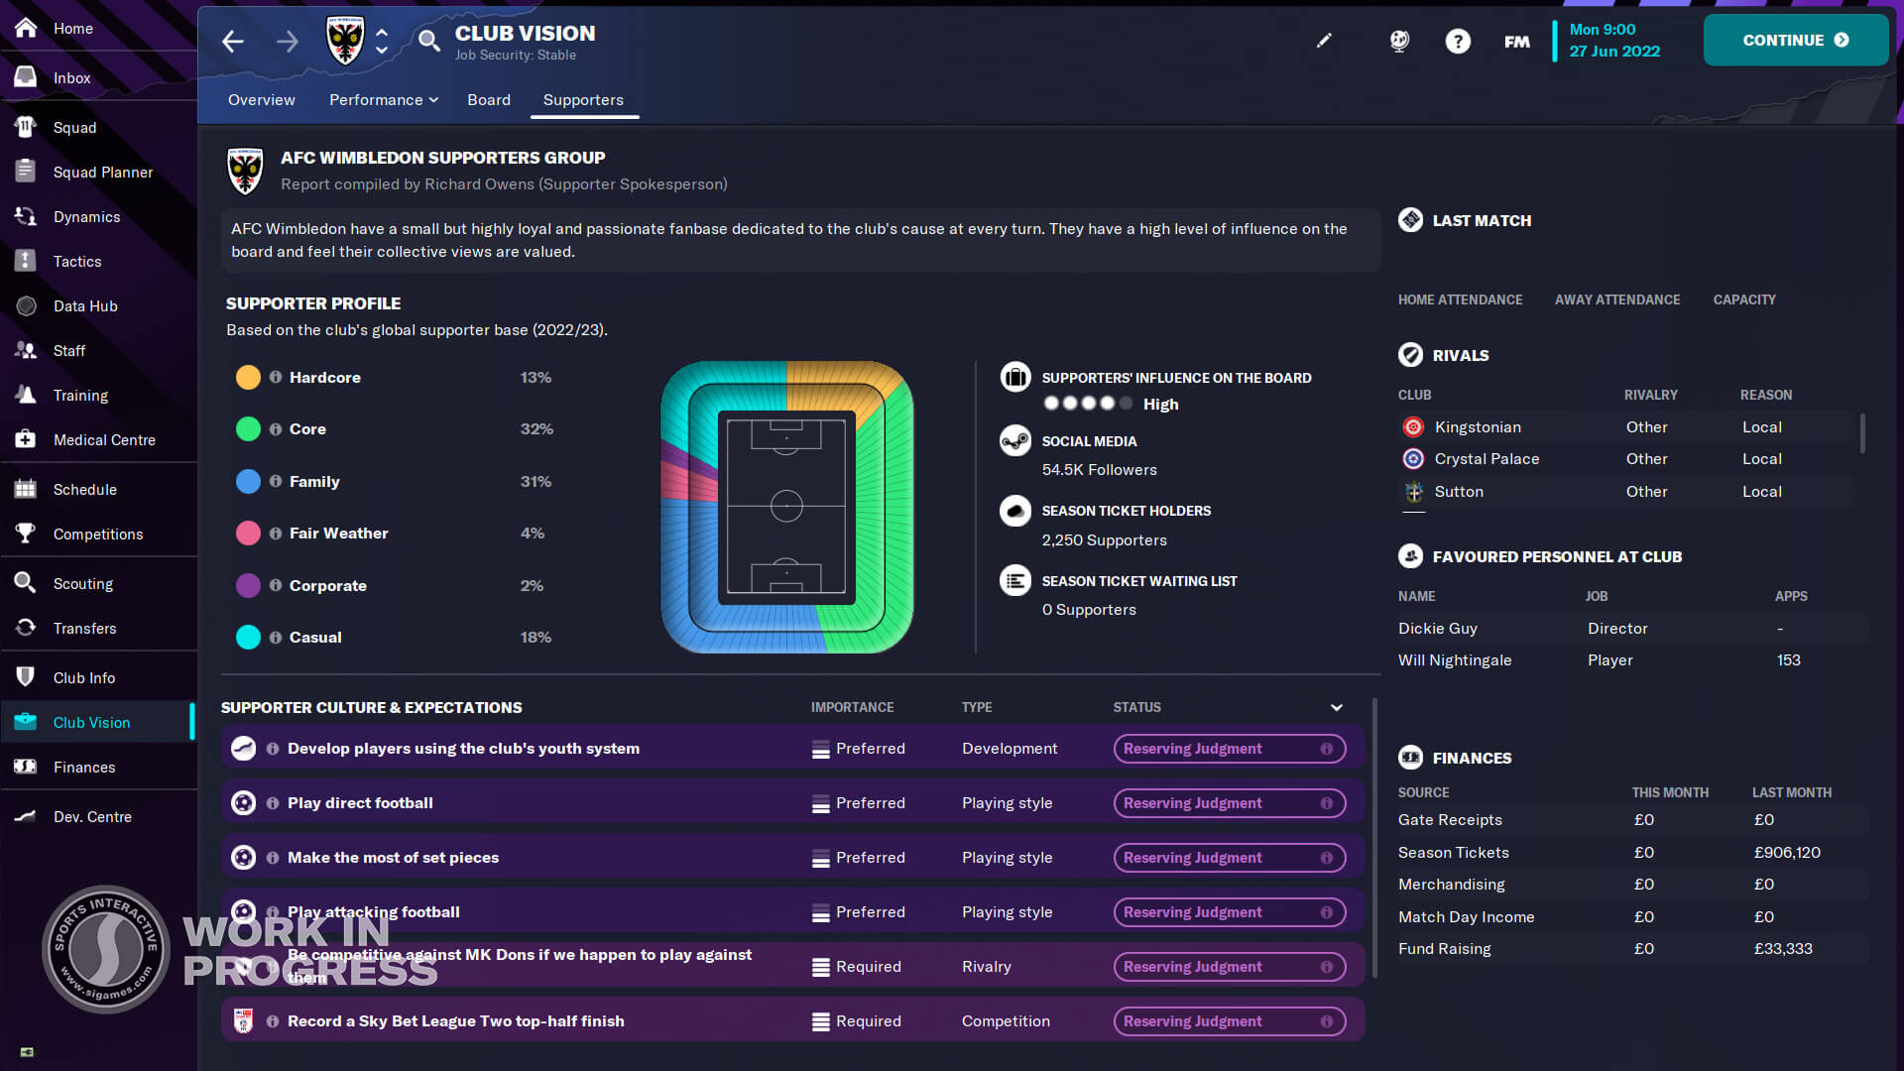Switch to the Overview tab
This screenshot has height=1071, width=1904.
(x=262, y=99)
